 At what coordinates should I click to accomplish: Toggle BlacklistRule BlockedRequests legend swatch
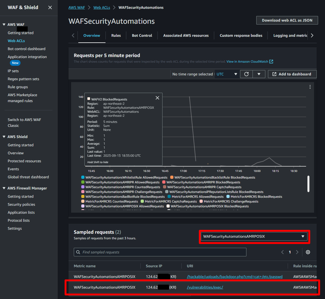172,177
